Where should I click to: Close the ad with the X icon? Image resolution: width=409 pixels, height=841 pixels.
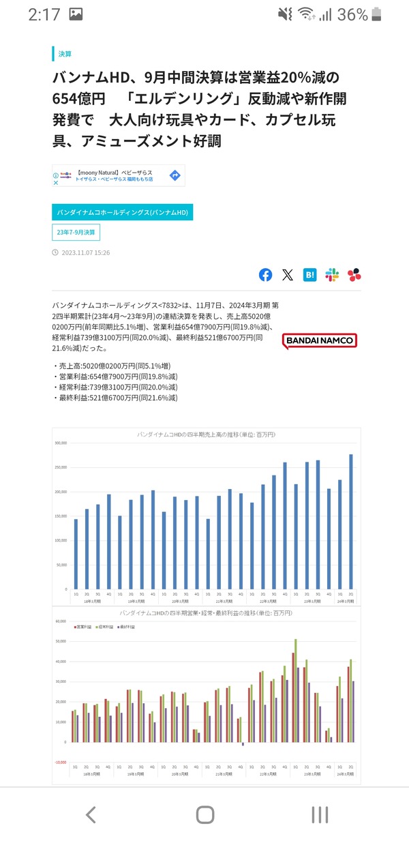[56, 183]
